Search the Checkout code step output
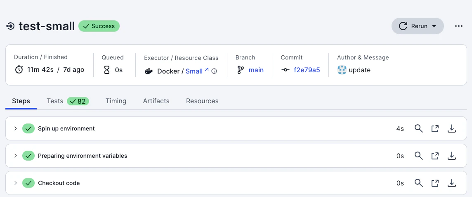Viewport: 472px width, 197px height. click(418, 183)
